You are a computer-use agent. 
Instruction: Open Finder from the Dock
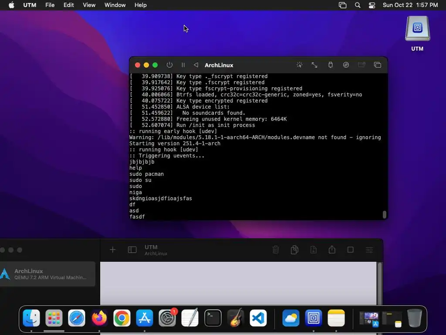point(31,318)
